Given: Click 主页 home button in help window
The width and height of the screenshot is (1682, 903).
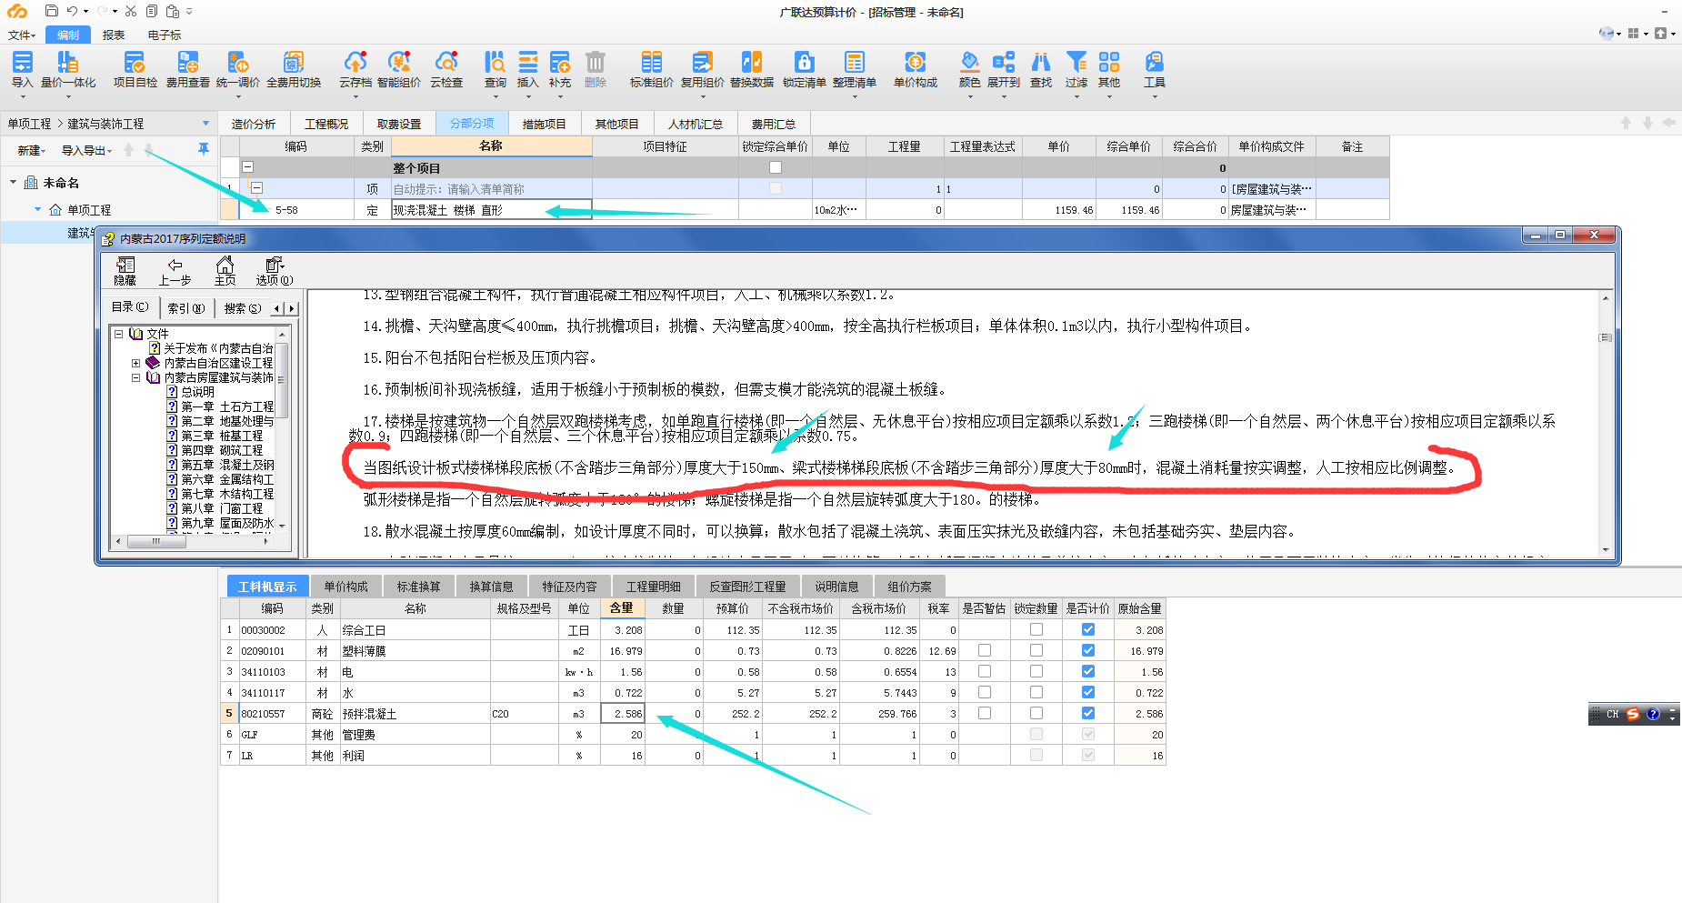Looking at the screenshot, I should (225, 271).
